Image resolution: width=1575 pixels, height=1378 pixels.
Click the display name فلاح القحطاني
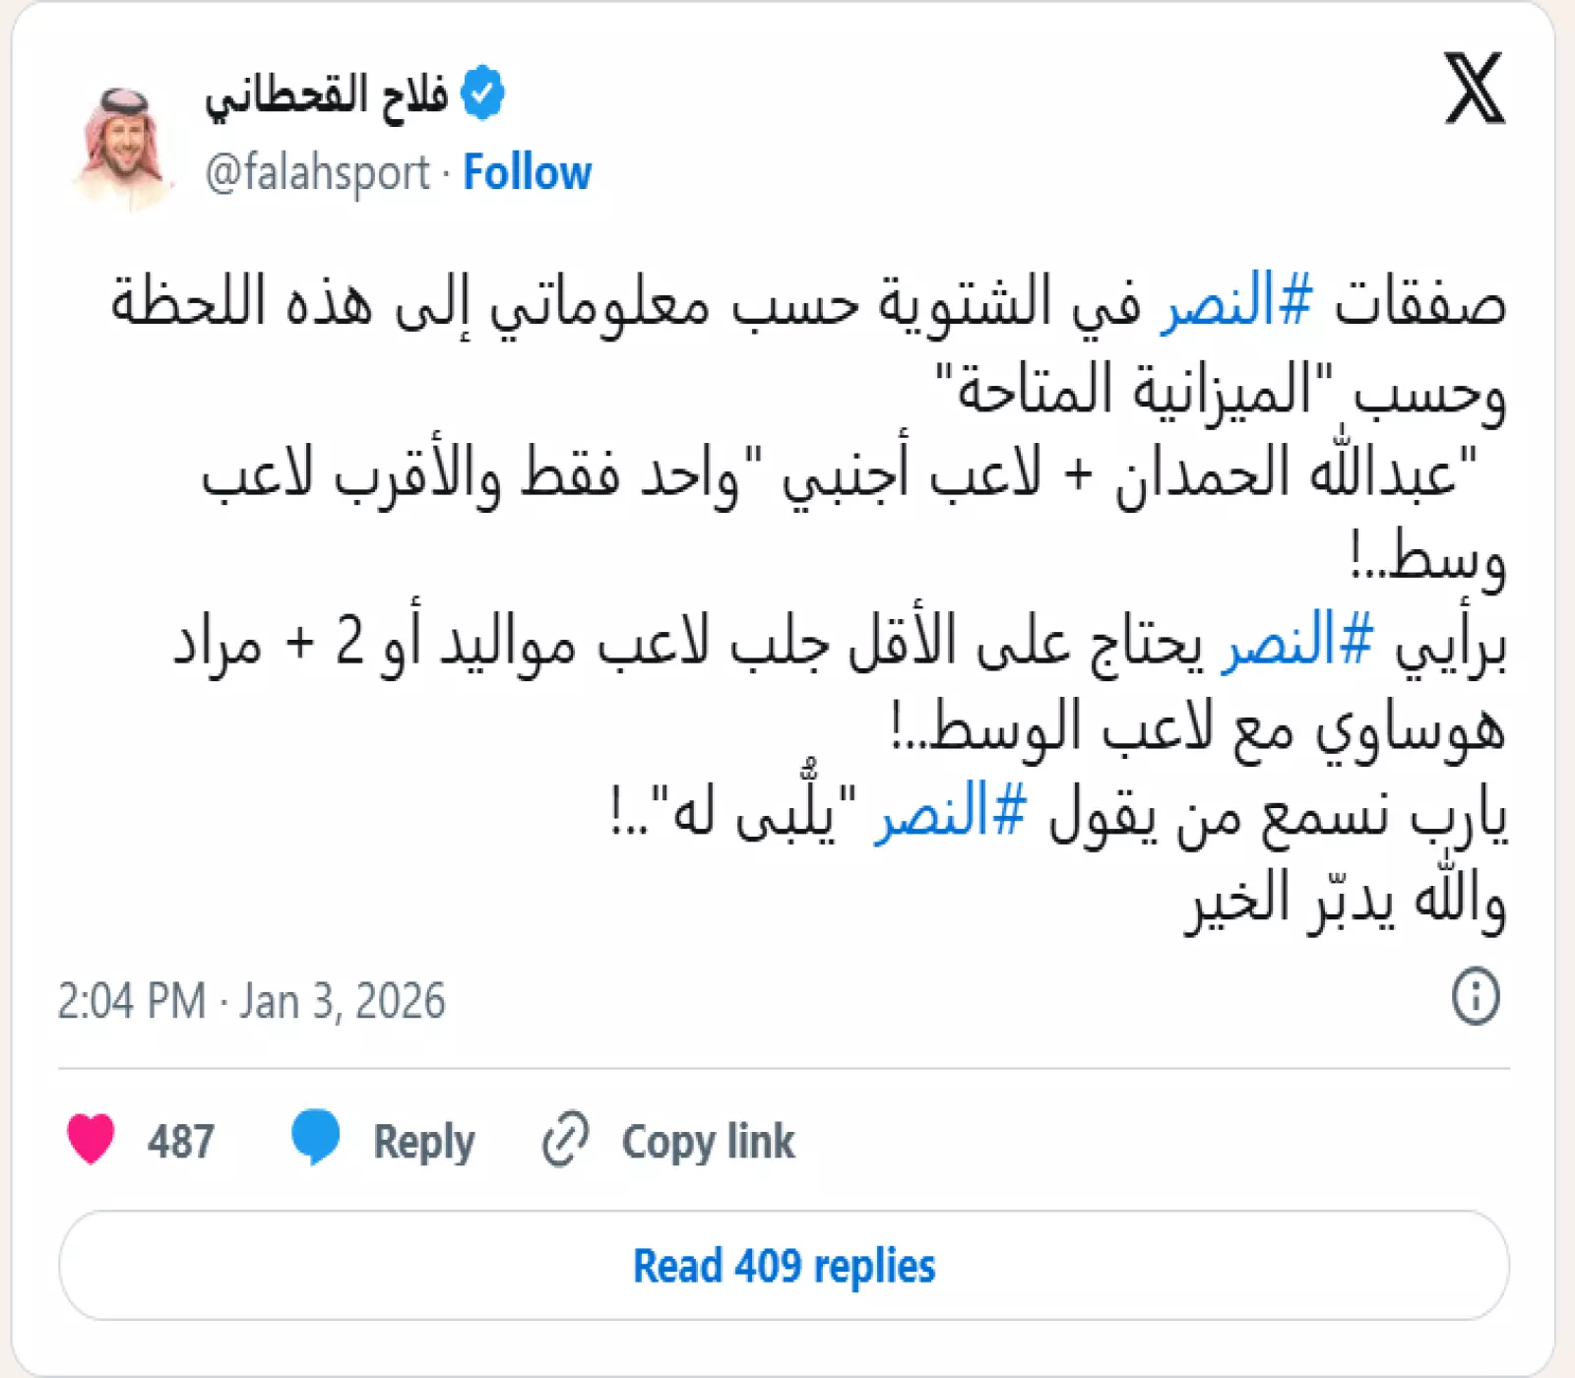click(327, 96)
